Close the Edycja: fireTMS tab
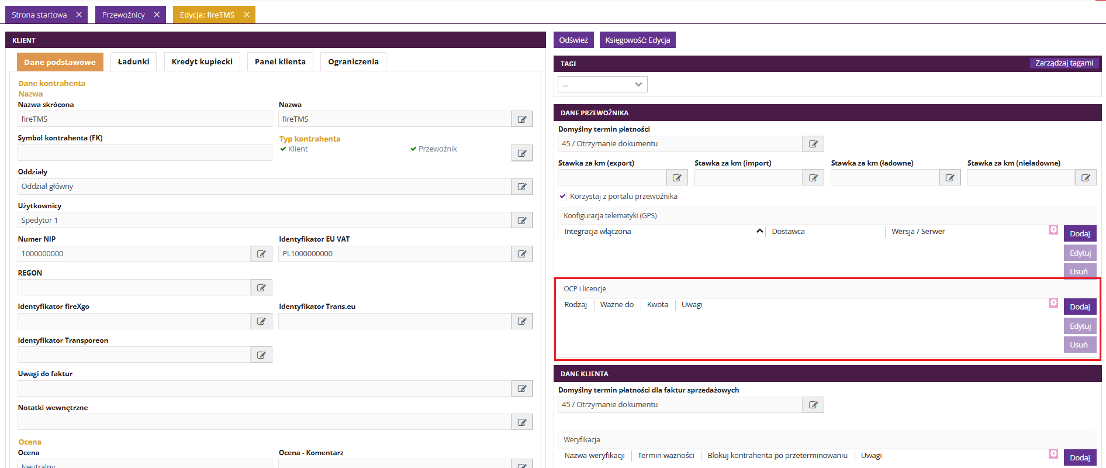 pyautogui.click(x=247, y=15)
